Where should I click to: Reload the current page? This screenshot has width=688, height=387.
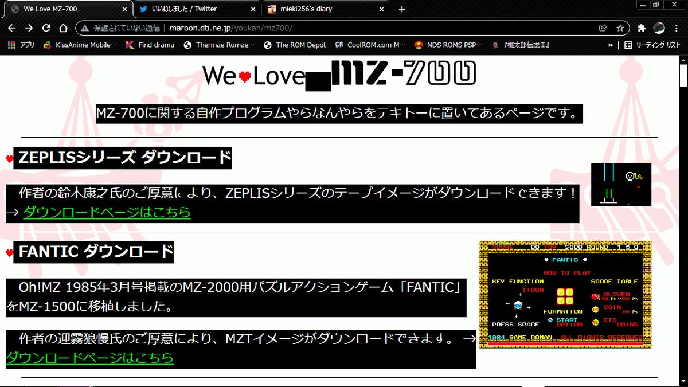pyautogui.click(x=46, y=28)
